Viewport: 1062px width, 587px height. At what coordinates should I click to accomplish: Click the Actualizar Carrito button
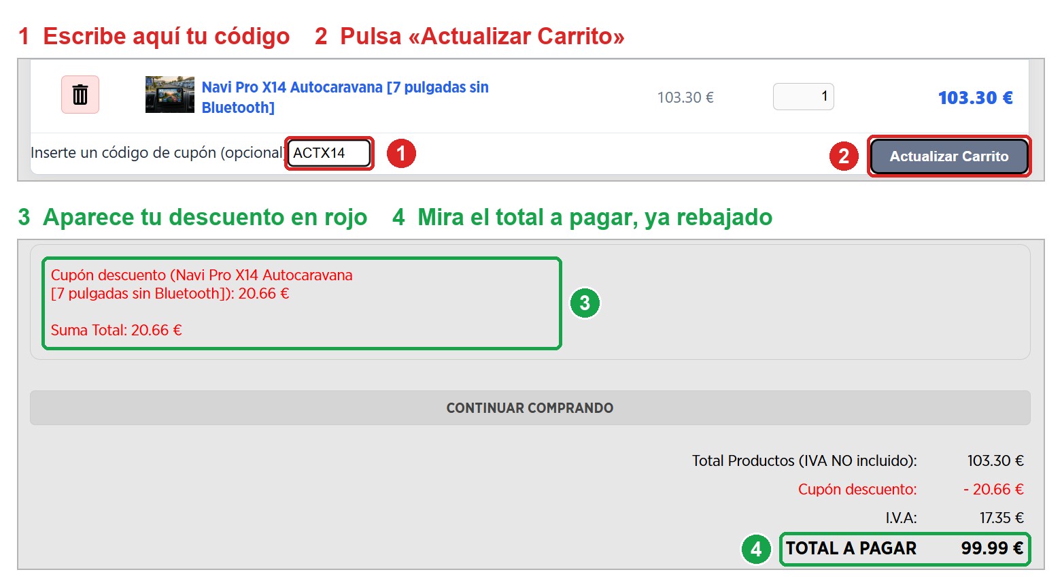pos(949,156)
